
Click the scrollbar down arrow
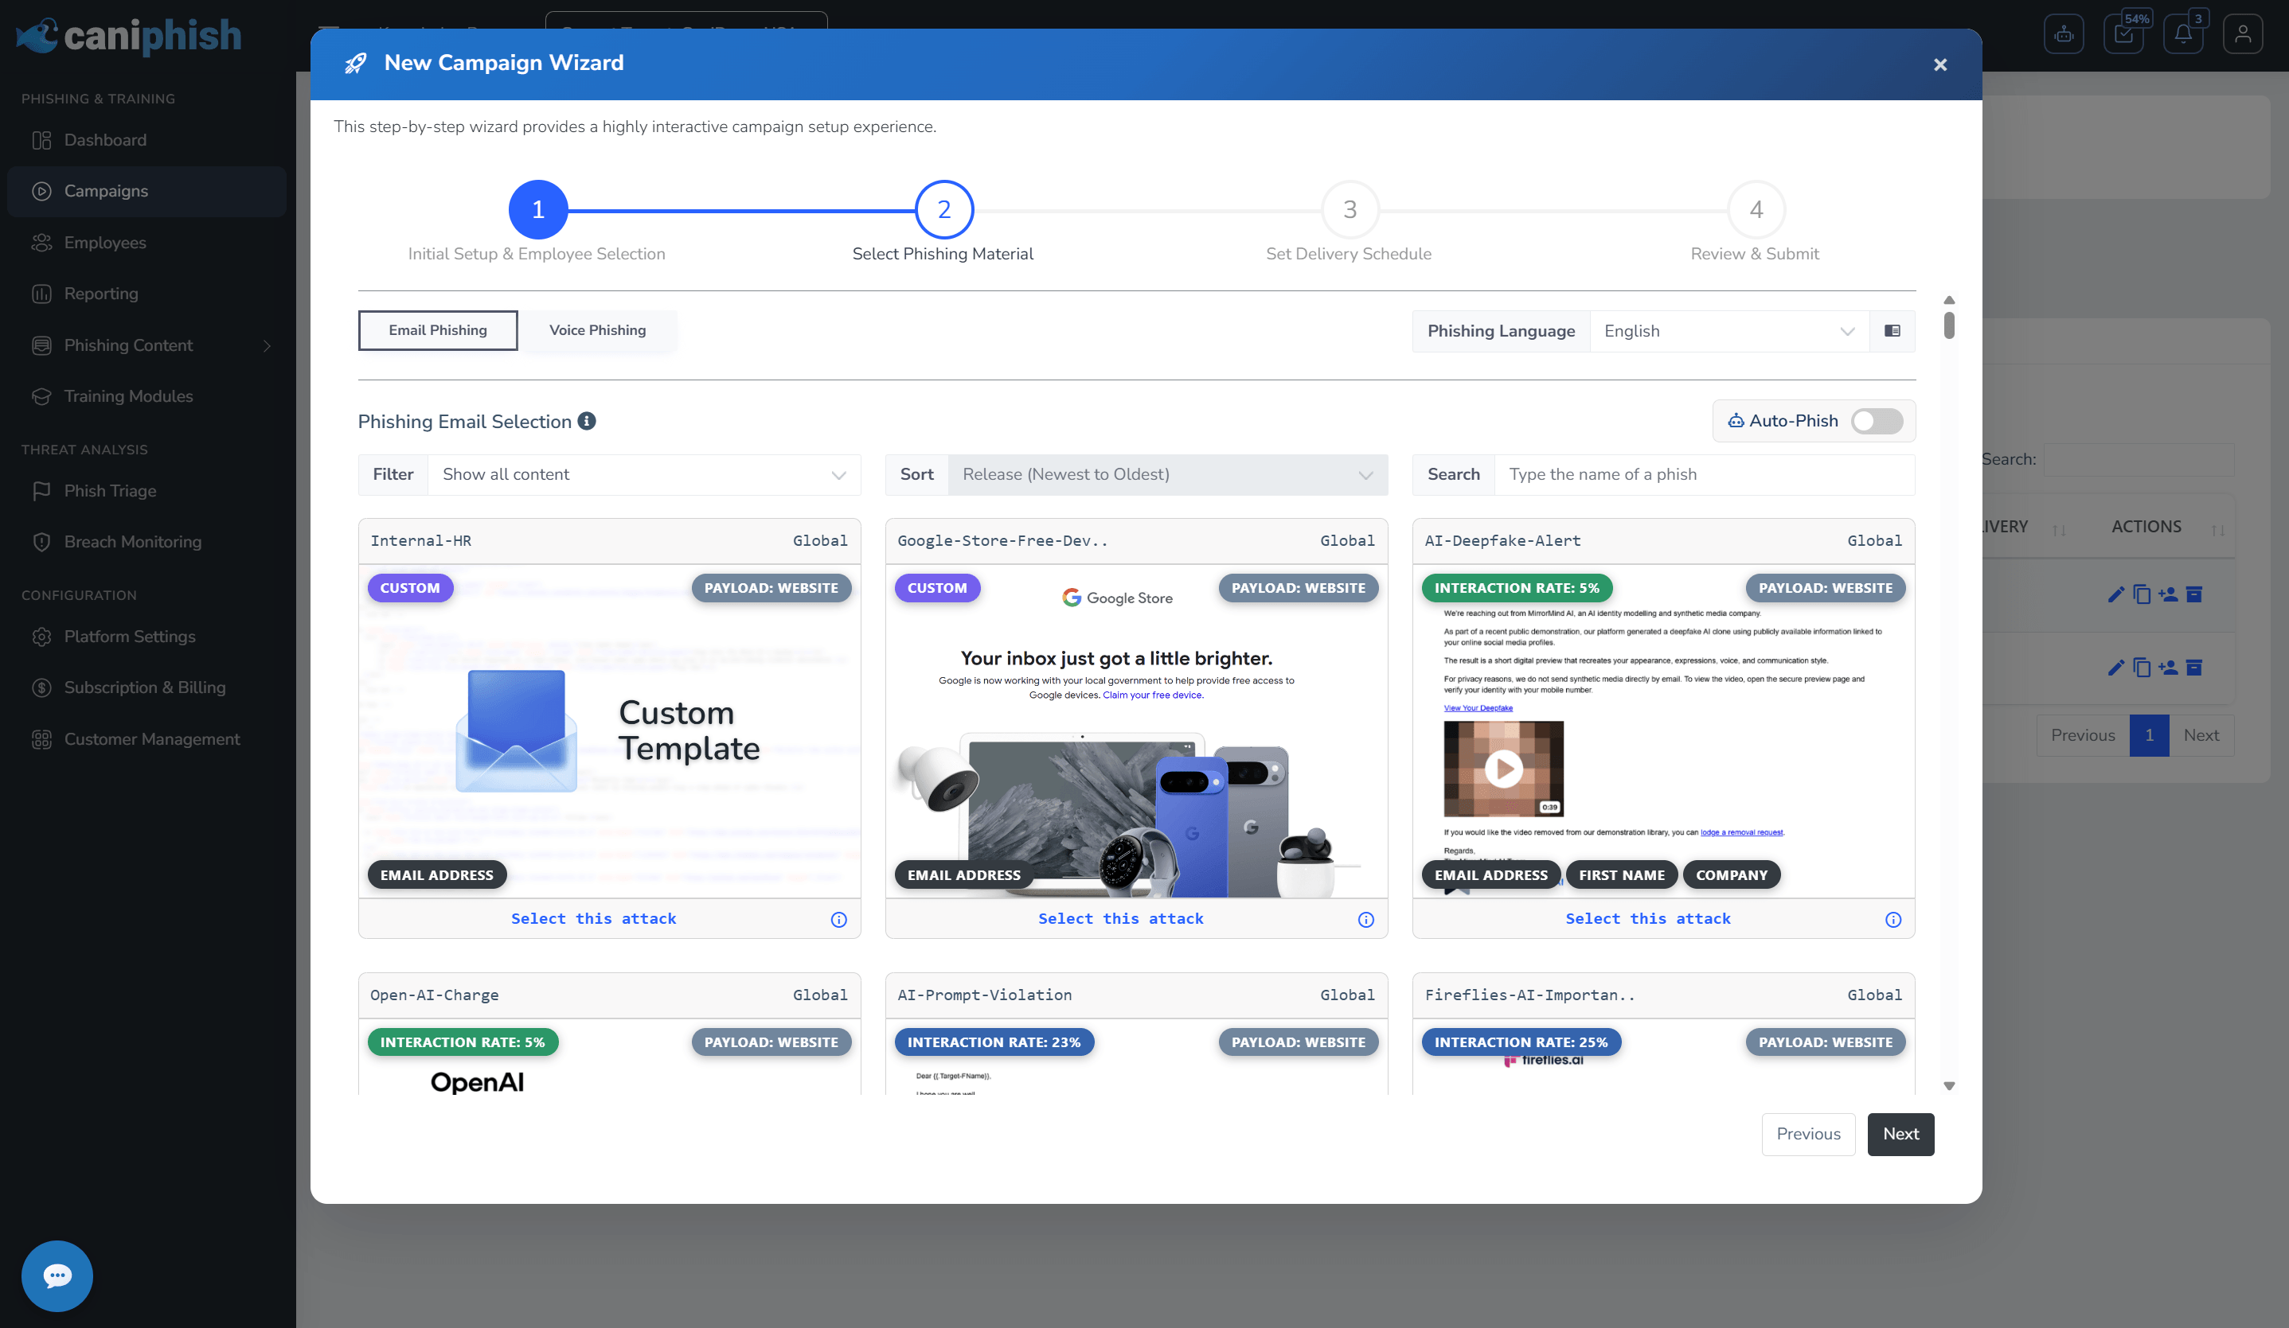pos(1948,1085)
